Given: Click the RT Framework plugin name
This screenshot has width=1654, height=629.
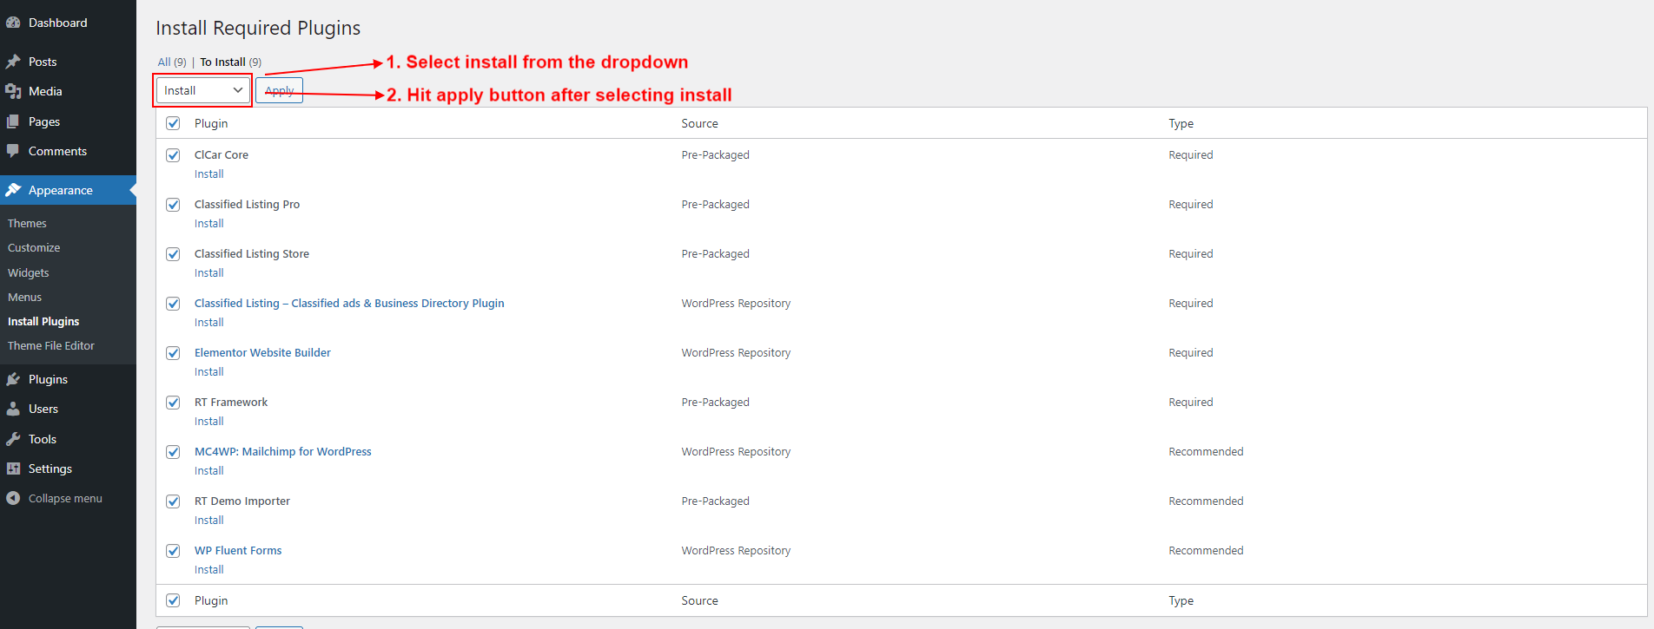Looking at the screenshot, I should tap(231, 402).
